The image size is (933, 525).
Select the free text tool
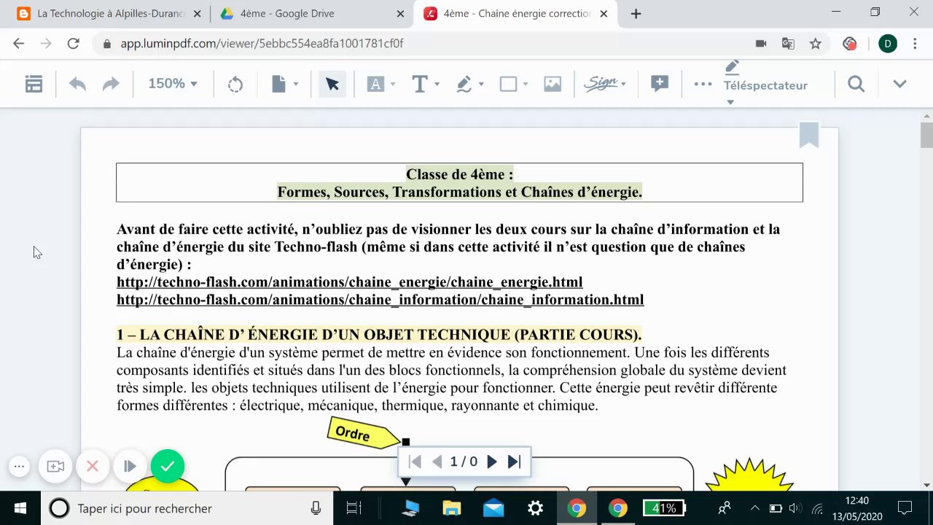pyautogui.click(x=420, y=85)
